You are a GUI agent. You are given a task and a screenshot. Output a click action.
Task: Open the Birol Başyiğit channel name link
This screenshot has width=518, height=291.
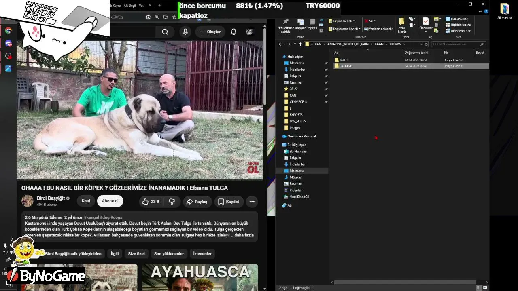[51, 198]
